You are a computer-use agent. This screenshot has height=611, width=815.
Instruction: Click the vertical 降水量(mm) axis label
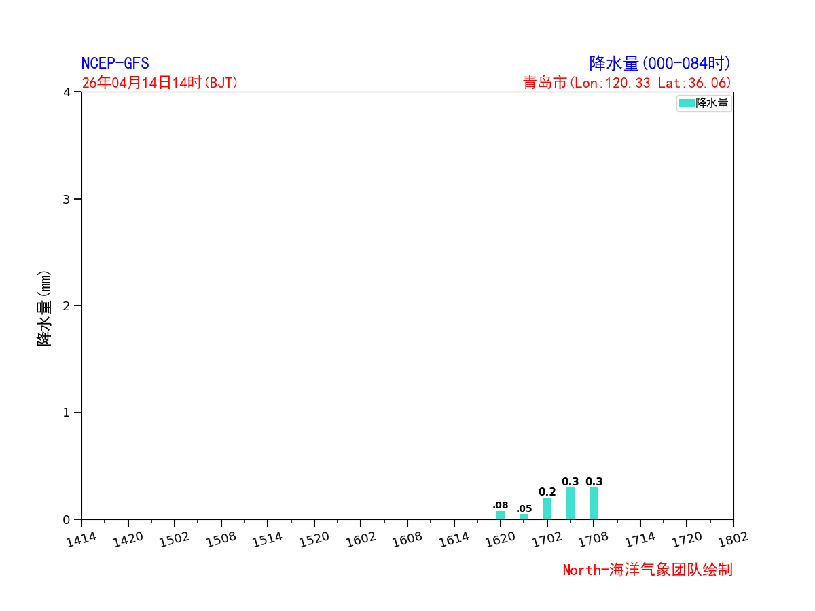pos(44,308)
